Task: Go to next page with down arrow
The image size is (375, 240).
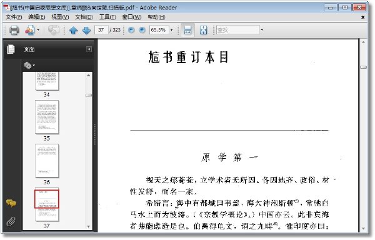Action: pyautogui.click(x=86, y=31)
